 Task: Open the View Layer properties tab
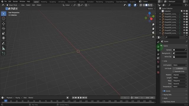pos(158,54)
